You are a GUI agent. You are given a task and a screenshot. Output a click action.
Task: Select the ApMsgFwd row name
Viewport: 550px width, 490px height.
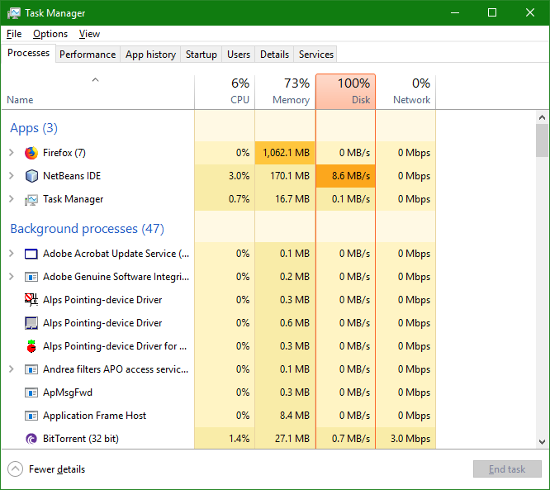(x=68, y=392)
